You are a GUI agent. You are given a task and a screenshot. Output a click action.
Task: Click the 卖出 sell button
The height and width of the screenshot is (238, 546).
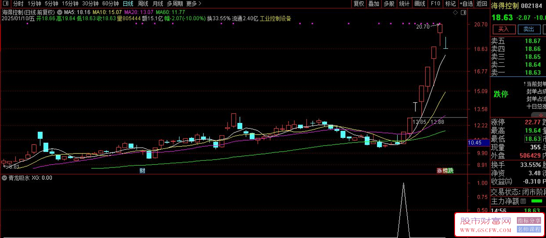pos(529,29)
